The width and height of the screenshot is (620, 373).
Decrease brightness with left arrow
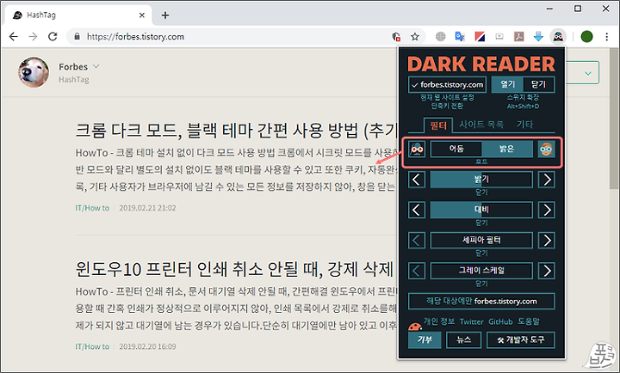[417, 180]
